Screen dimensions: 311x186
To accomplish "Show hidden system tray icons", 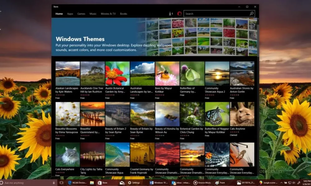I will 281,183.
